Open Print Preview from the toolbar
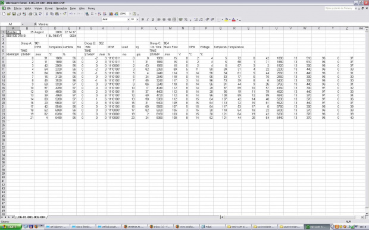Viewport: 369px width, 230px height. [x=35, y=14]
